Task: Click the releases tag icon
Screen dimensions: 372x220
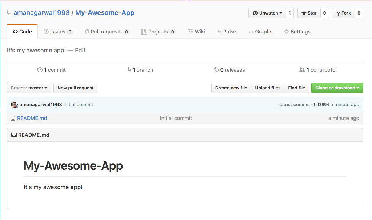Action: [x=216, y=70]
